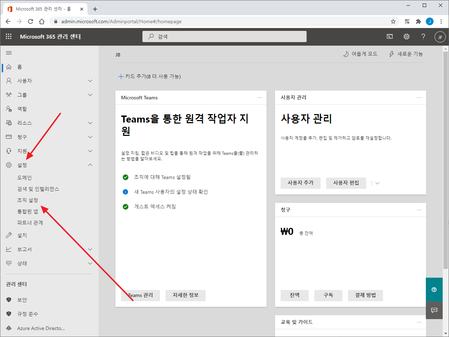
Task: Click the Setup wrench icon
Action: point(9,235)
